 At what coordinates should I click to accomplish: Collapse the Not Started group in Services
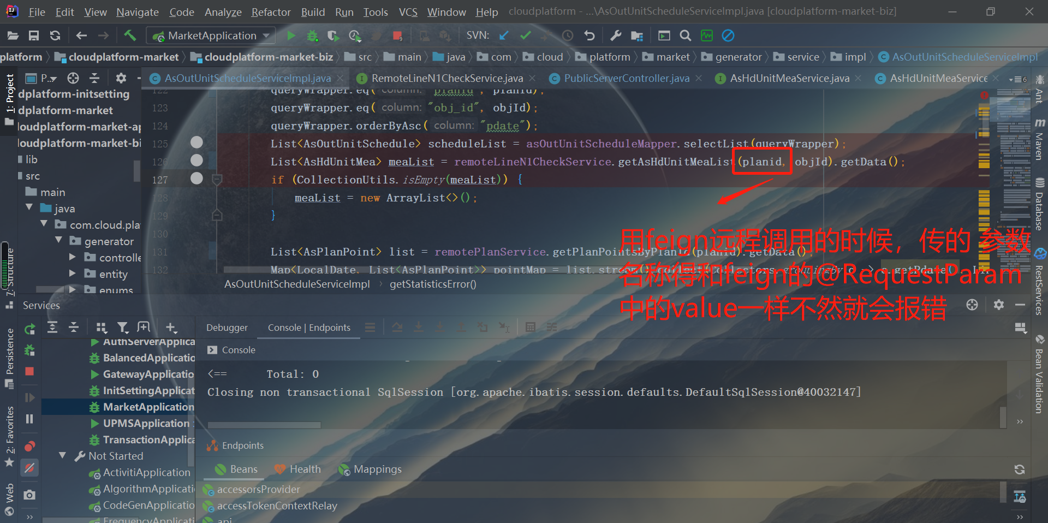click(62, 455)
